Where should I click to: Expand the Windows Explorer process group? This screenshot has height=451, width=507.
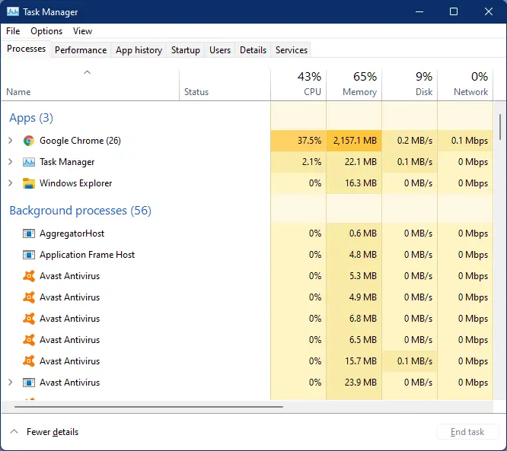[x=11, y=183]
